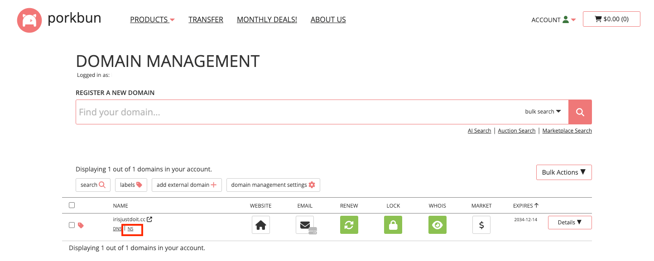Open website hosting house icon
This screenshot has height=261, width=654.
[x=260, y=225]
